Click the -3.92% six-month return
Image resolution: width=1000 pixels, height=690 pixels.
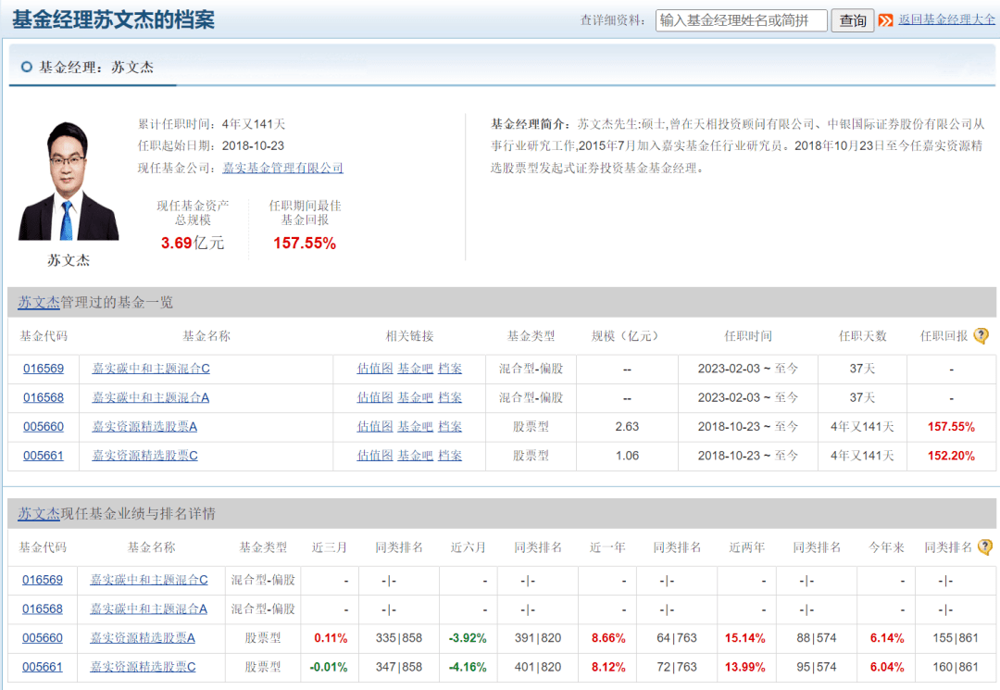pos(468,638)
